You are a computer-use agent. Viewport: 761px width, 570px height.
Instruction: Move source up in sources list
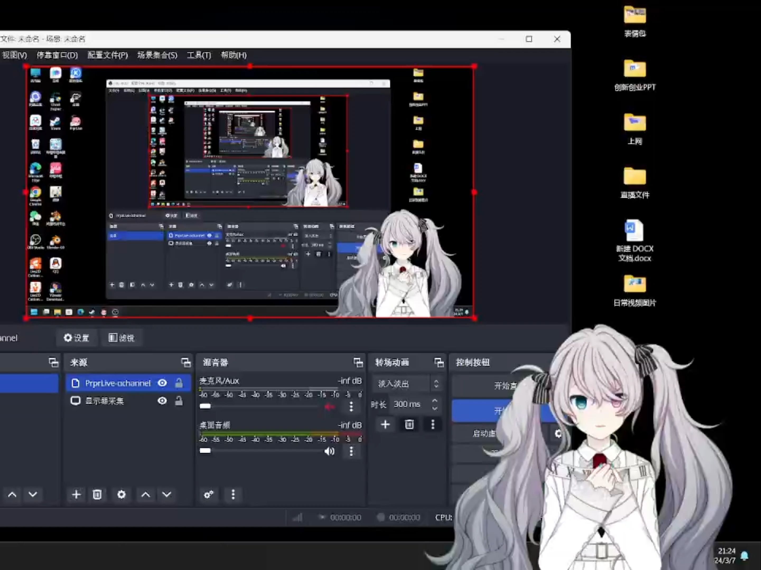click(146, 494)
